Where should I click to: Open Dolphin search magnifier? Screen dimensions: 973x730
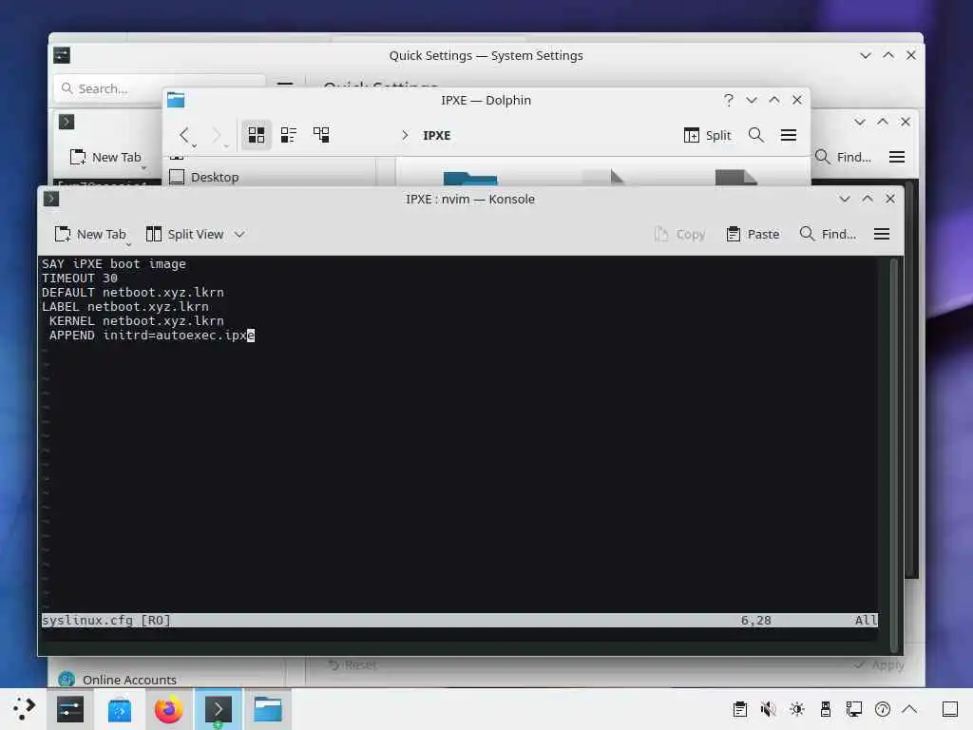pos(755,135)
